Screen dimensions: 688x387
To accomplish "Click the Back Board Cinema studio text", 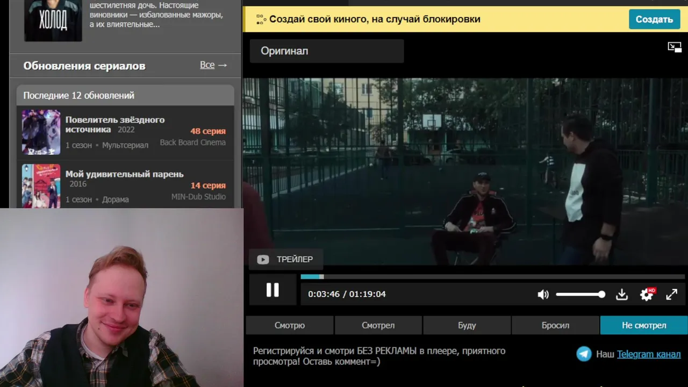I will [192, 142].
